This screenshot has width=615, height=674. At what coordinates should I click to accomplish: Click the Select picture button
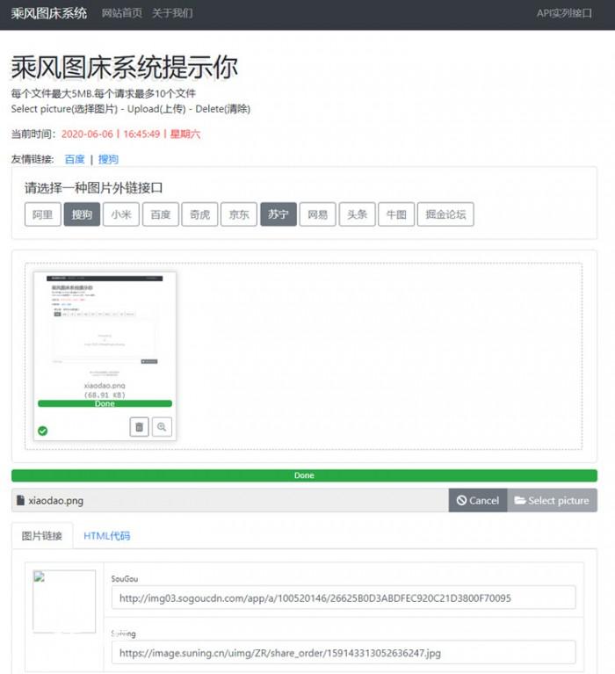(x=553, y=500)
